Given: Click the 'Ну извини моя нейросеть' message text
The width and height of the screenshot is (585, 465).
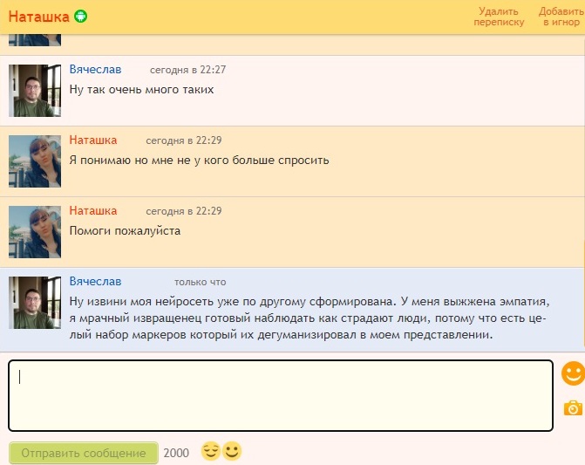Looking at the screenshot, I should click(310, 318).
